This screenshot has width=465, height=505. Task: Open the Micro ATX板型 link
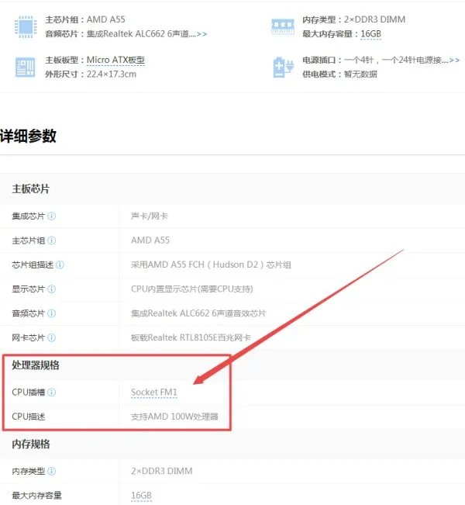click(x=115, y=61)
